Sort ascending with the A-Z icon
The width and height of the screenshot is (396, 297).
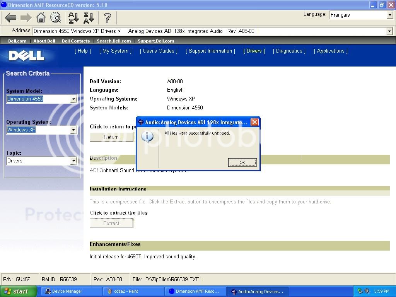(73, 17)
